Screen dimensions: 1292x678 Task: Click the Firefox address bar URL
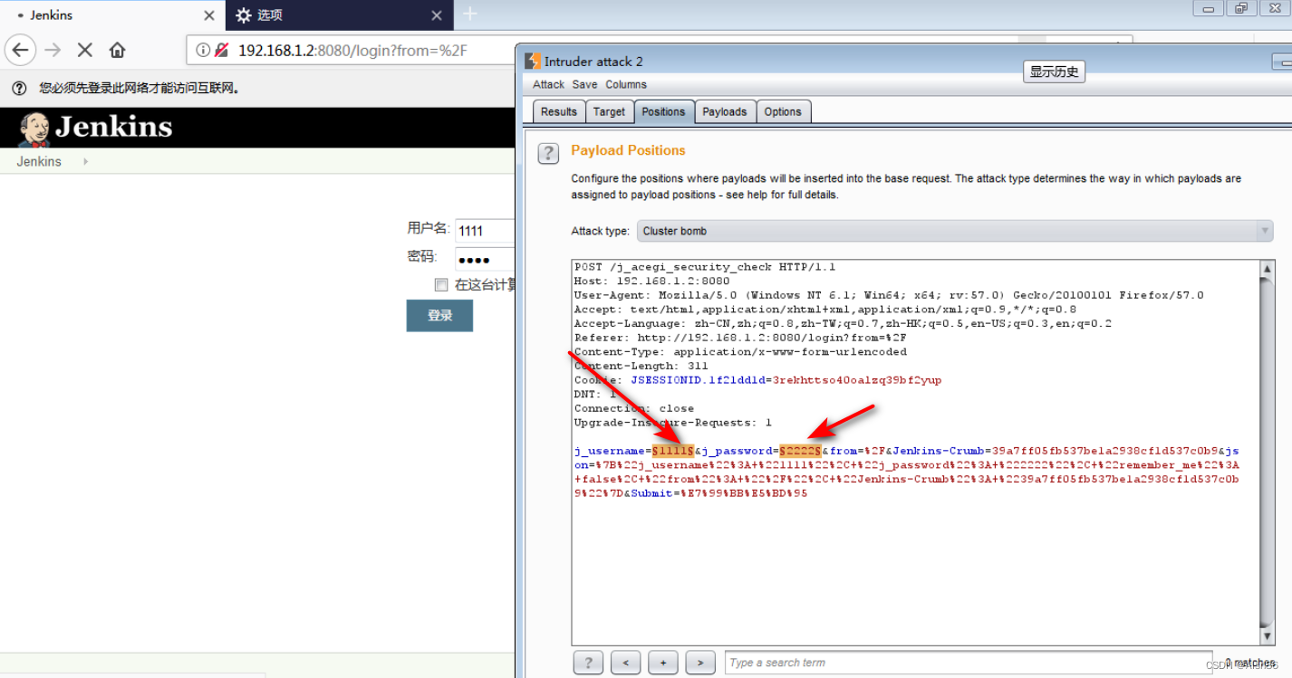point(352,50)
